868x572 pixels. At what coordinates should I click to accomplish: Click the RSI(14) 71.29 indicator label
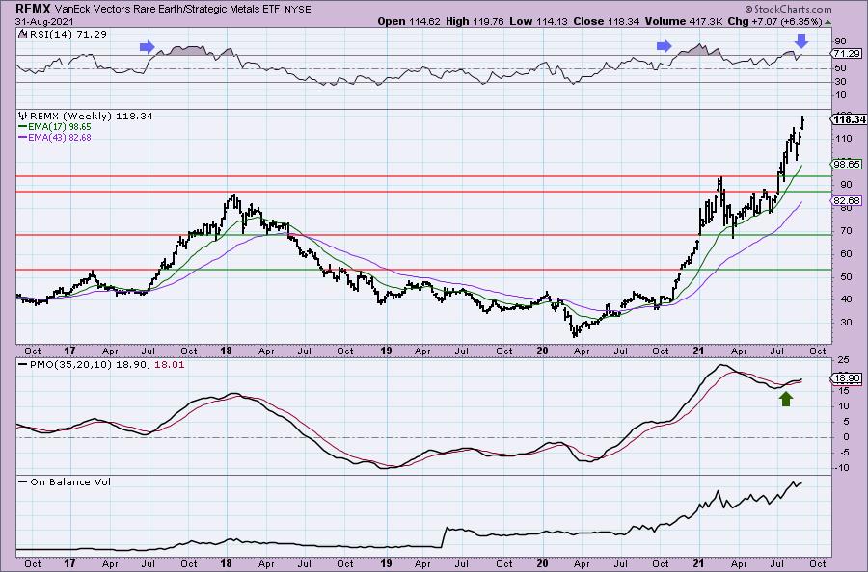(x=67, y=34)
